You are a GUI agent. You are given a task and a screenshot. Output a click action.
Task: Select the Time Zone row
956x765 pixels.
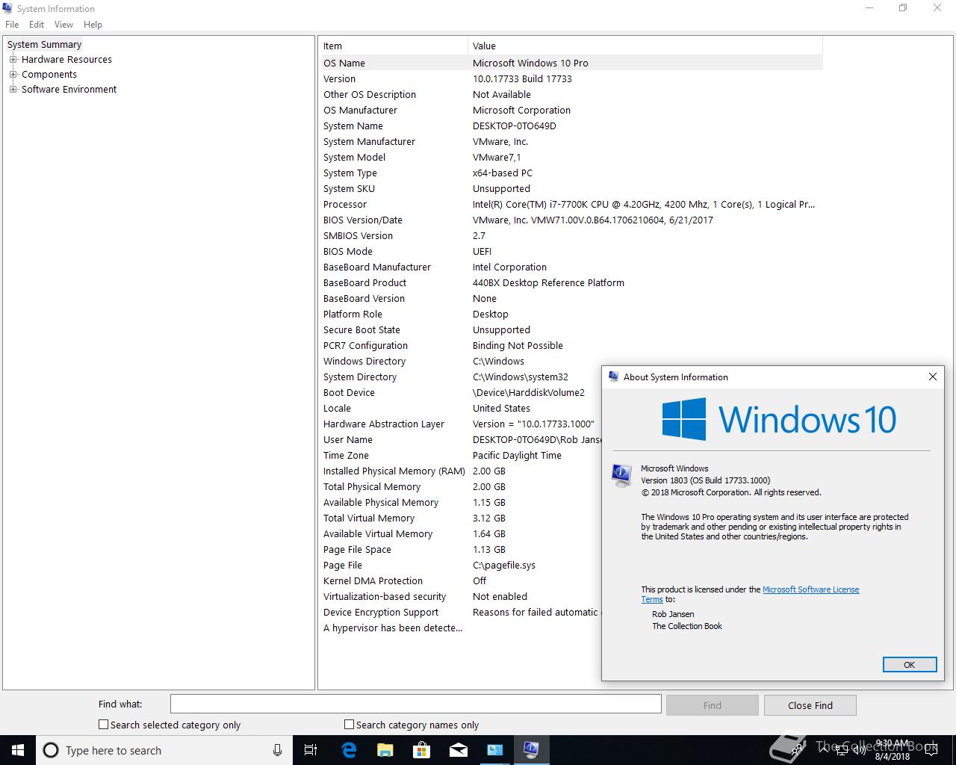462,455
